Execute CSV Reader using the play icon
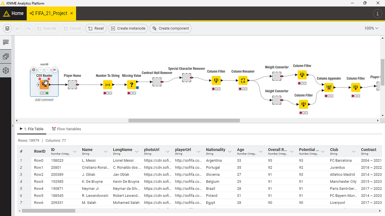The width and height of the screenshot is (385, 216). (x=40, y=70)
